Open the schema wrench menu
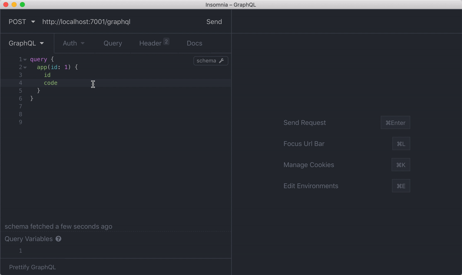 (x=211, y=61)
